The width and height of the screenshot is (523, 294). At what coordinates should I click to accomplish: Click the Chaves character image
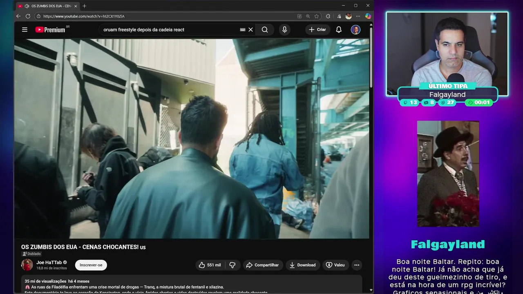(x=448, y=174)
